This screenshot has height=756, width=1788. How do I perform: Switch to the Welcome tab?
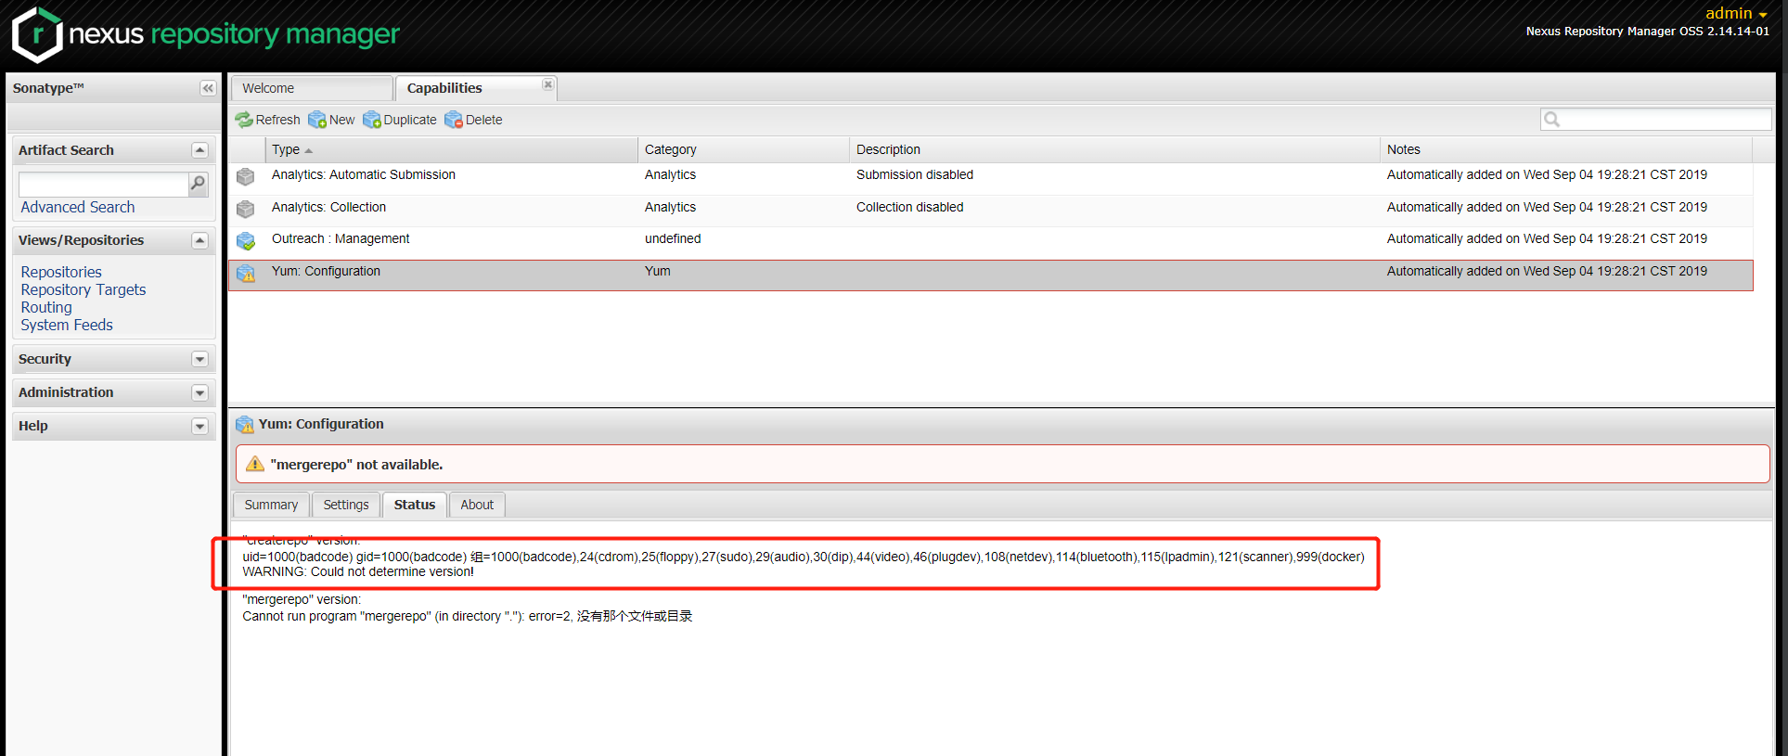pyautogui.click(x=269, y=88)
